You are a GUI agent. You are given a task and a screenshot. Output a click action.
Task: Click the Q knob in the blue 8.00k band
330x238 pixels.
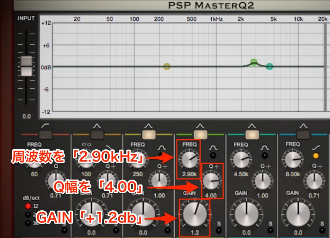point(314,181)
